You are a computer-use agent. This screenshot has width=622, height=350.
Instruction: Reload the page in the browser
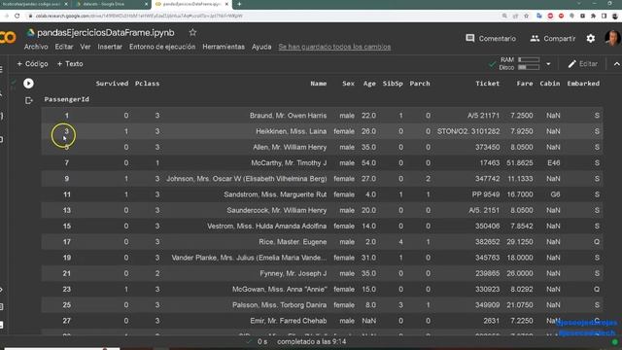point(17,16)
